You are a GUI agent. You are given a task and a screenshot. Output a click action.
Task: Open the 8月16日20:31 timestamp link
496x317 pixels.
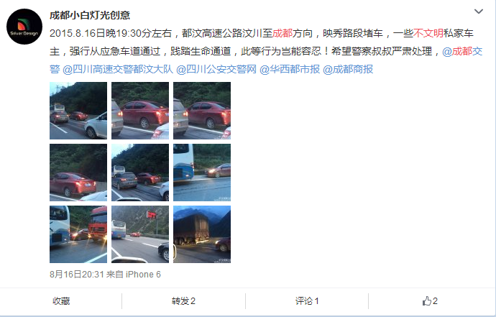coord(77,275)
